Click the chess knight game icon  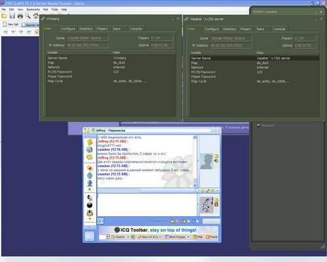(x=90, y=198)
